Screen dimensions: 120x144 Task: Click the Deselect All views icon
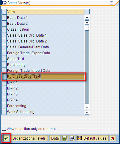(x=72, y=138)
